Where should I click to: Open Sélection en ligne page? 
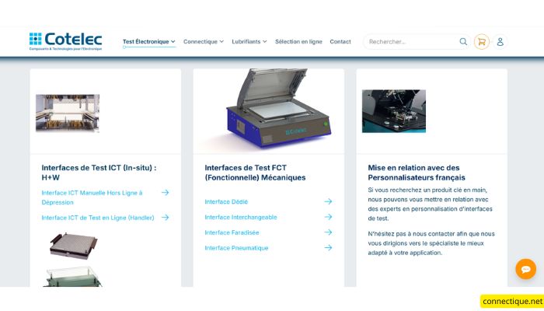pos(298,42)
